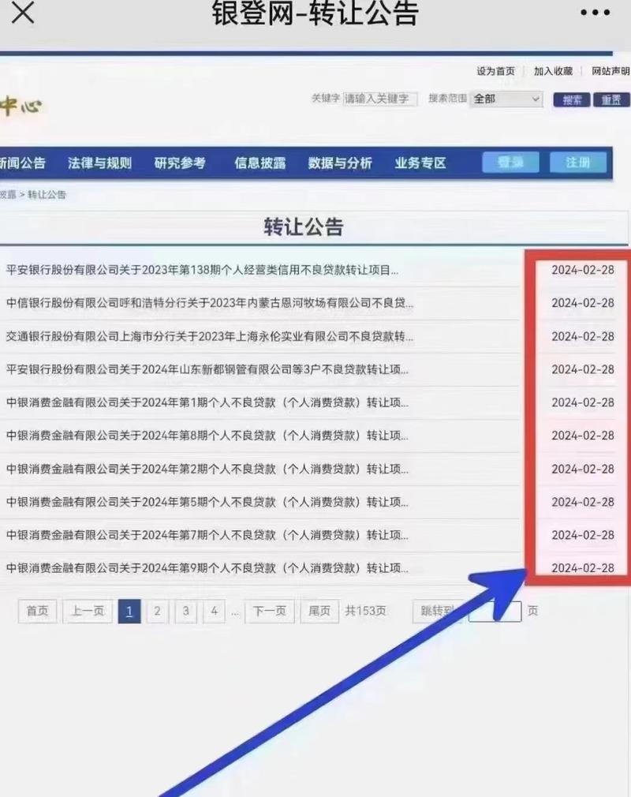The width and height of the screenshot is (631, 797).
Task: Open the 法律与规则 menu section
Action: coord(99,163)
